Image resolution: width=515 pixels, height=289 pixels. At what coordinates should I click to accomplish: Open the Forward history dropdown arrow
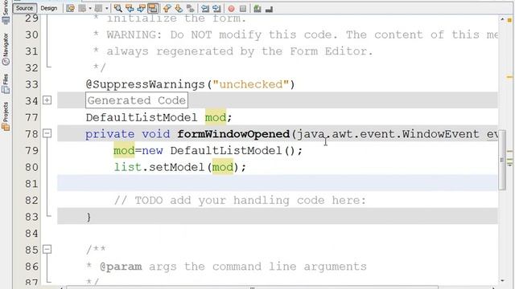click(x=107, y=9)
